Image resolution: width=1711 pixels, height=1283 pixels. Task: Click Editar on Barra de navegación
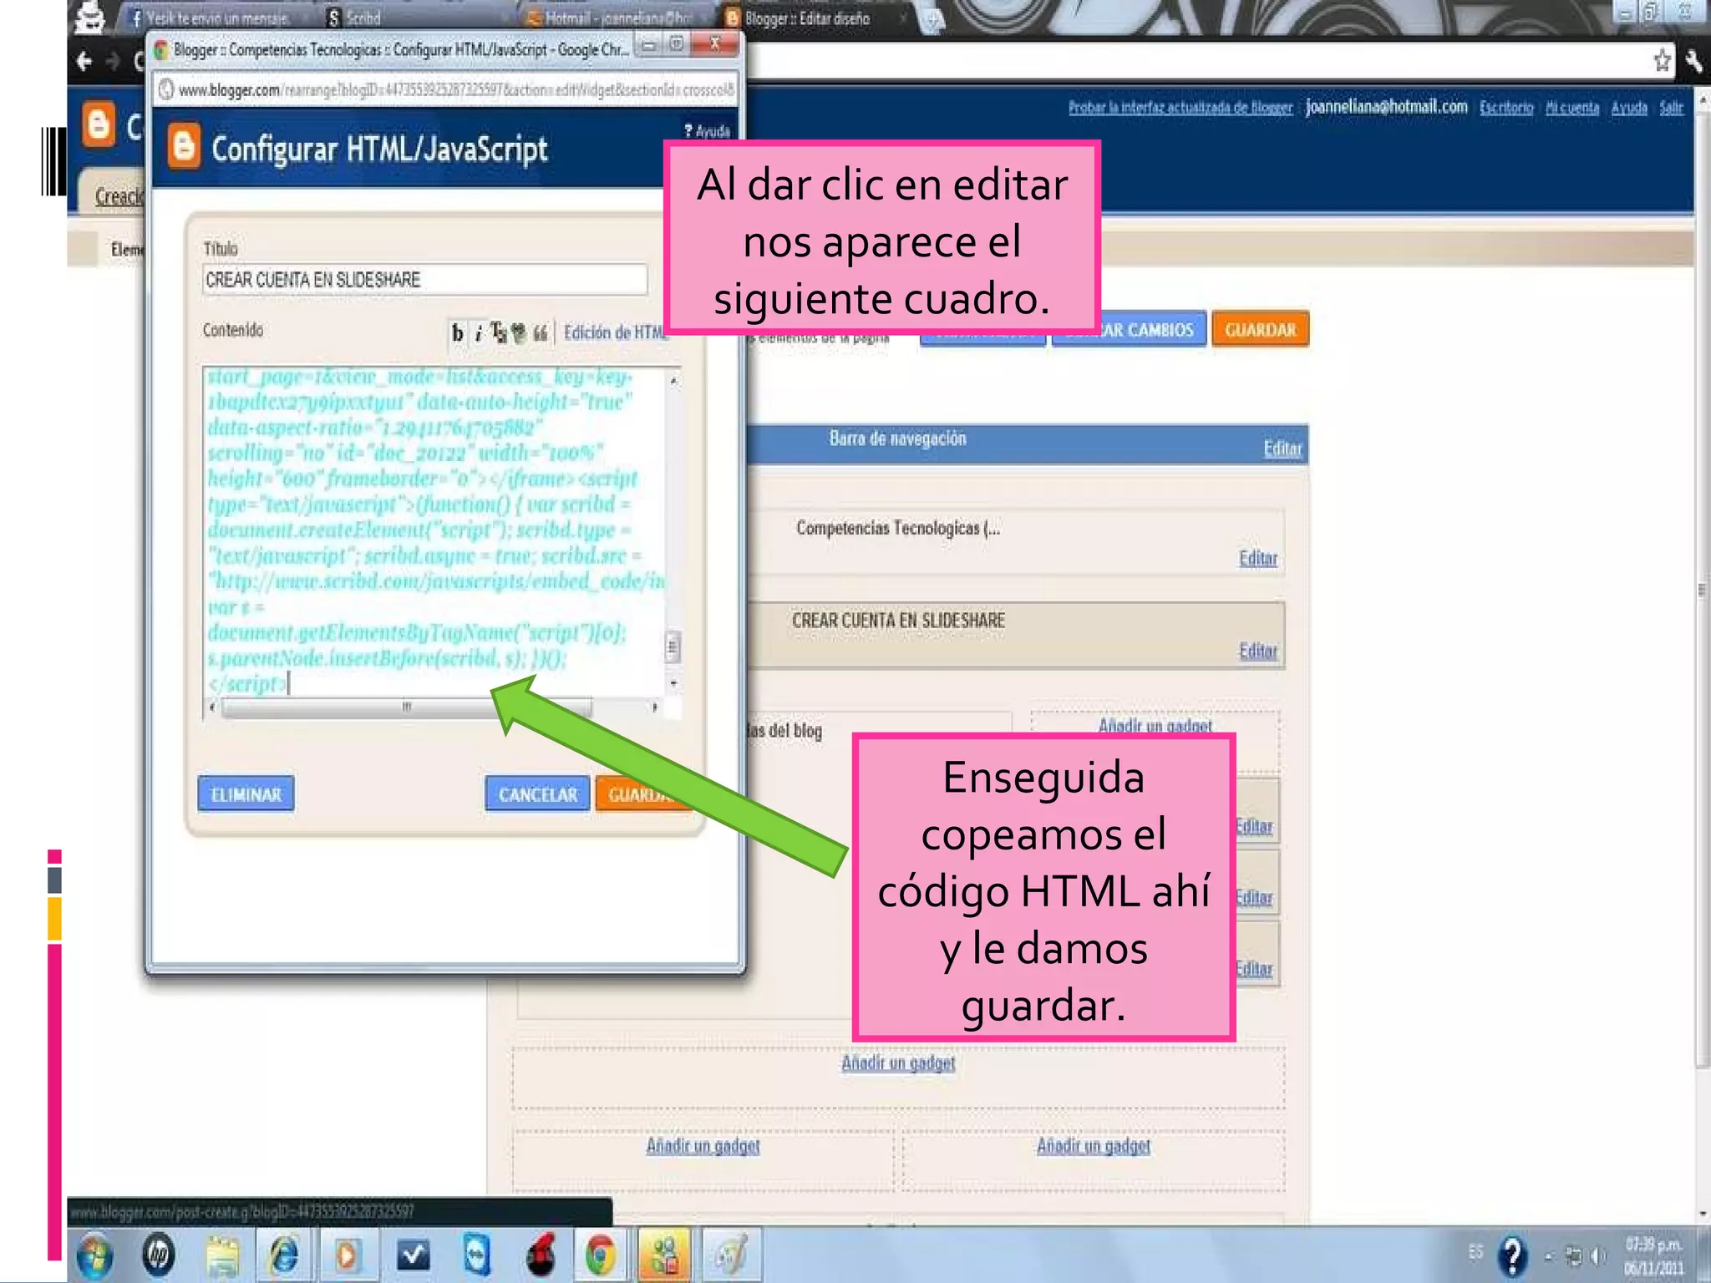coord(1282,449)
